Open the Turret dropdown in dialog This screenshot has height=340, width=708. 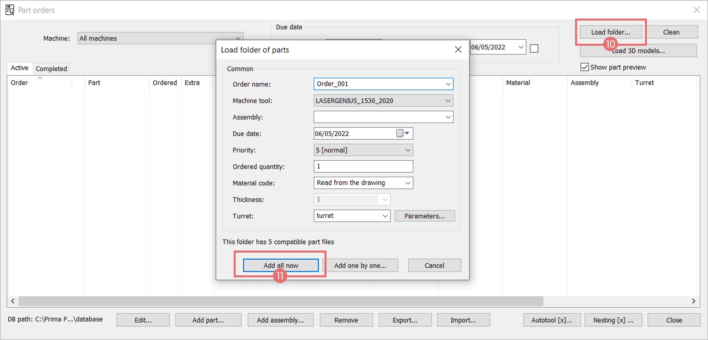click(385, 216)
